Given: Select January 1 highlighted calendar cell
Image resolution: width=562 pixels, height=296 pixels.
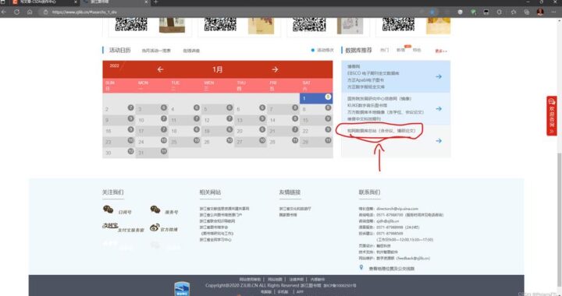Looking at the screenshot, I should click(316, 98).
